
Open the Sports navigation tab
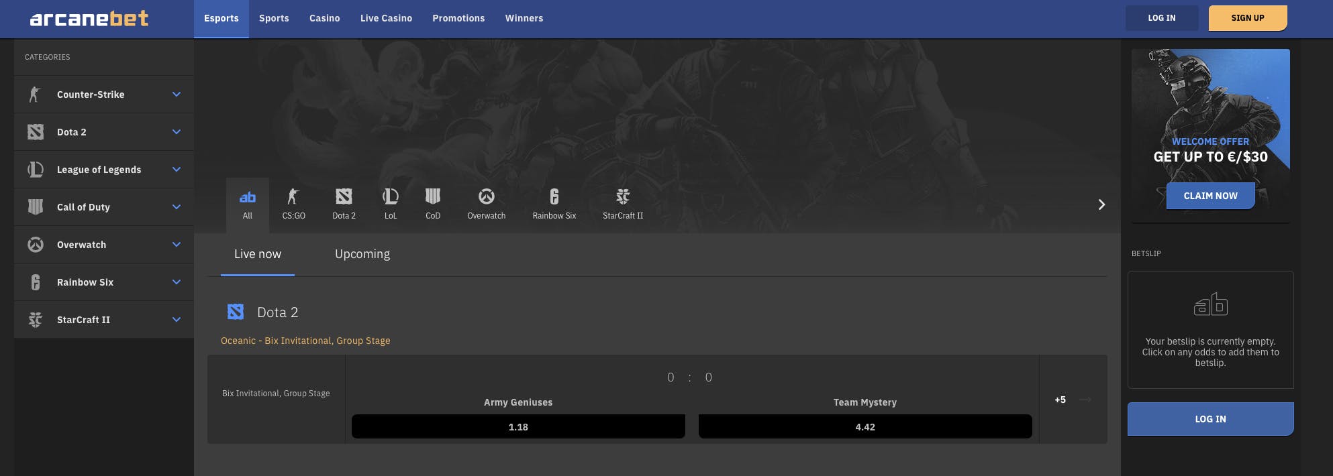[x=274, y=19]
